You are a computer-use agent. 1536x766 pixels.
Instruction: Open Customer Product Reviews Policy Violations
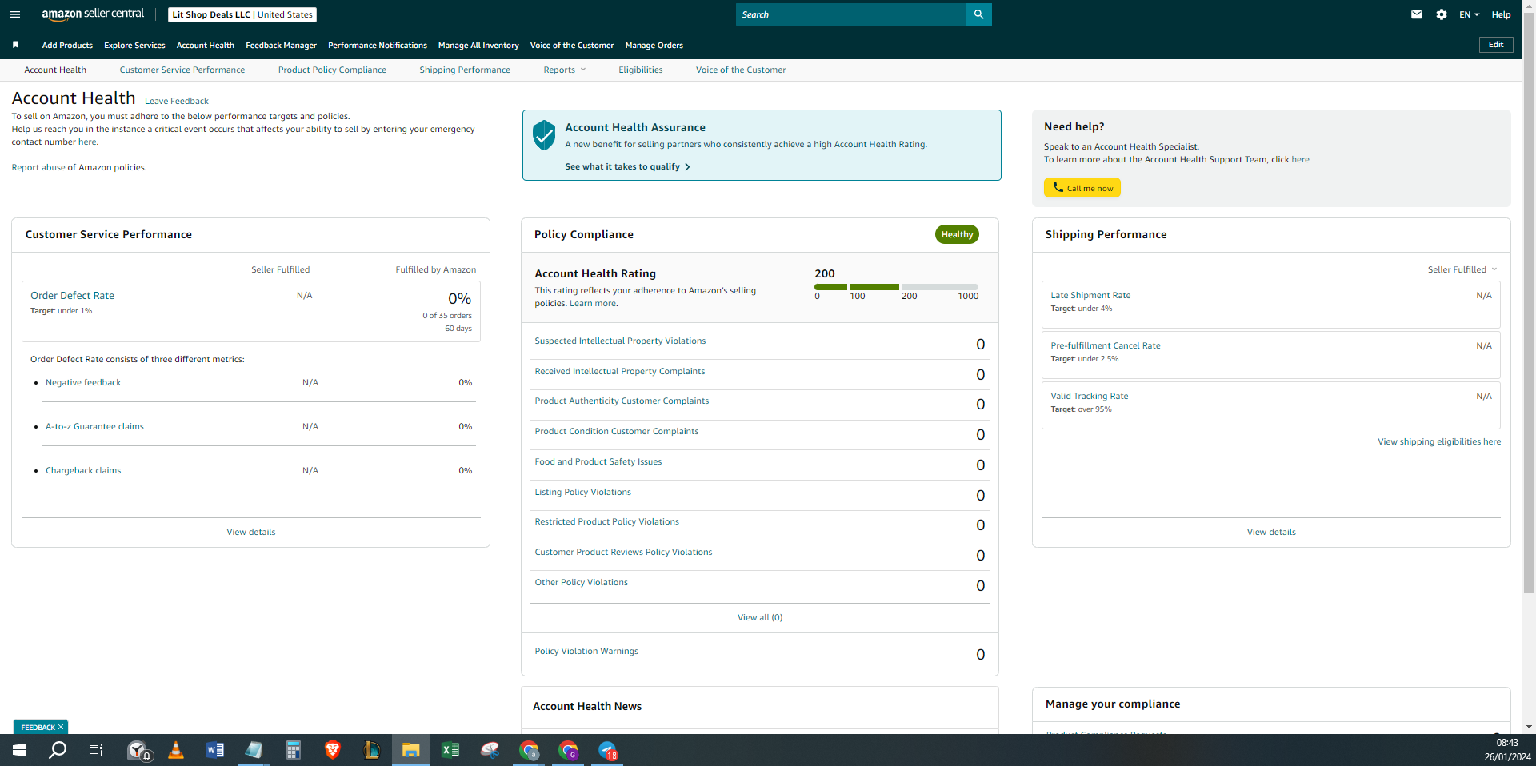[x=623, y=552]
